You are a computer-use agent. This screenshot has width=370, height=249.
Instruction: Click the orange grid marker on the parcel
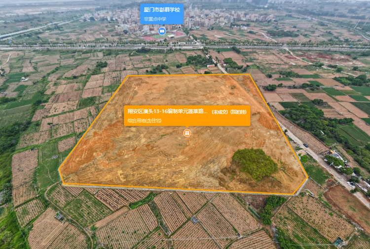click(x=187, y=133)
